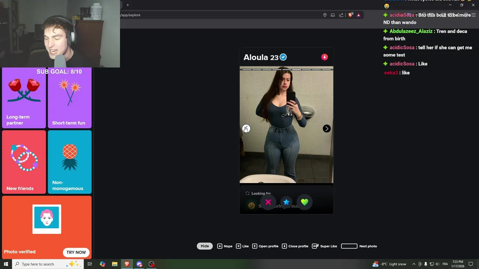Expand the system tray hidden icons chevron

click(414, 264)
